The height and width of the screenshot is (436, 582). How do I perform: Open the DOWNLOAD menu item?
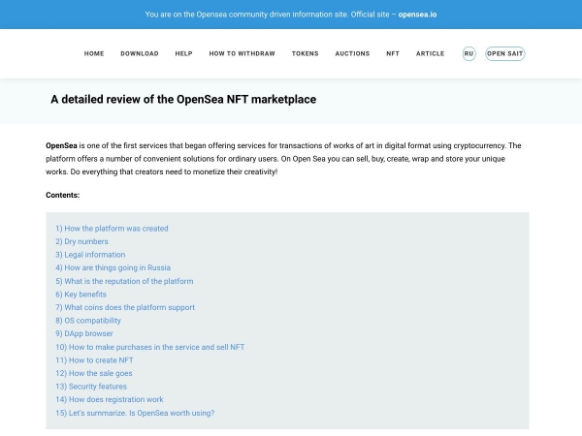(140, 53)
